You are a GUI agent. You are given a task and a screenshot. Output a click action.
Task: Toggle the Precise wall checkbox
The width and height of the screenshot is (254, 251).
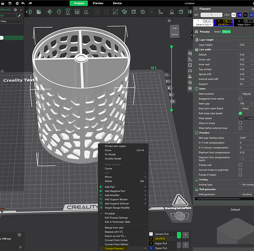(x=240, y=165)
